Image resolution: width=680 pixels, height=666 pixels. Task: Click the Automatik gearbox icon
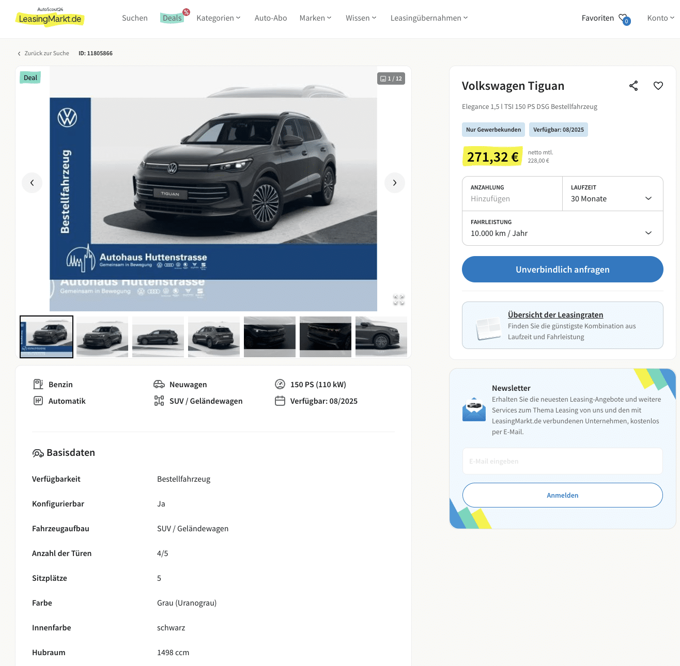(38, 401)
